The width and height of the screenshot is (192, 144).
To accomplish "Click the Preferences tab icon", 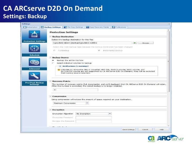I will (113, 27).
